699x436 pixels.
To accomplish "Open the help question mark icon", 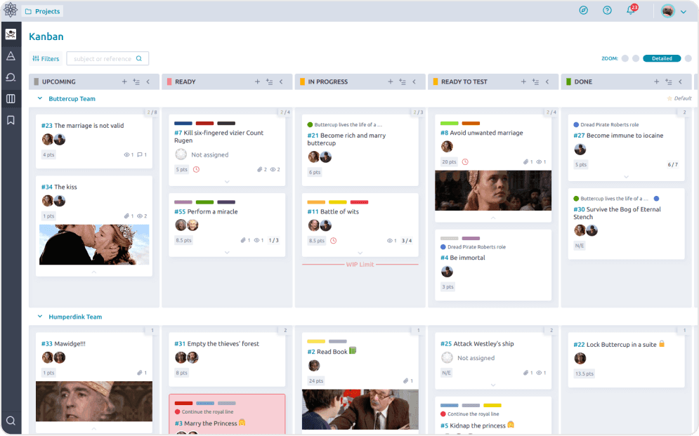I will point(607,11).
